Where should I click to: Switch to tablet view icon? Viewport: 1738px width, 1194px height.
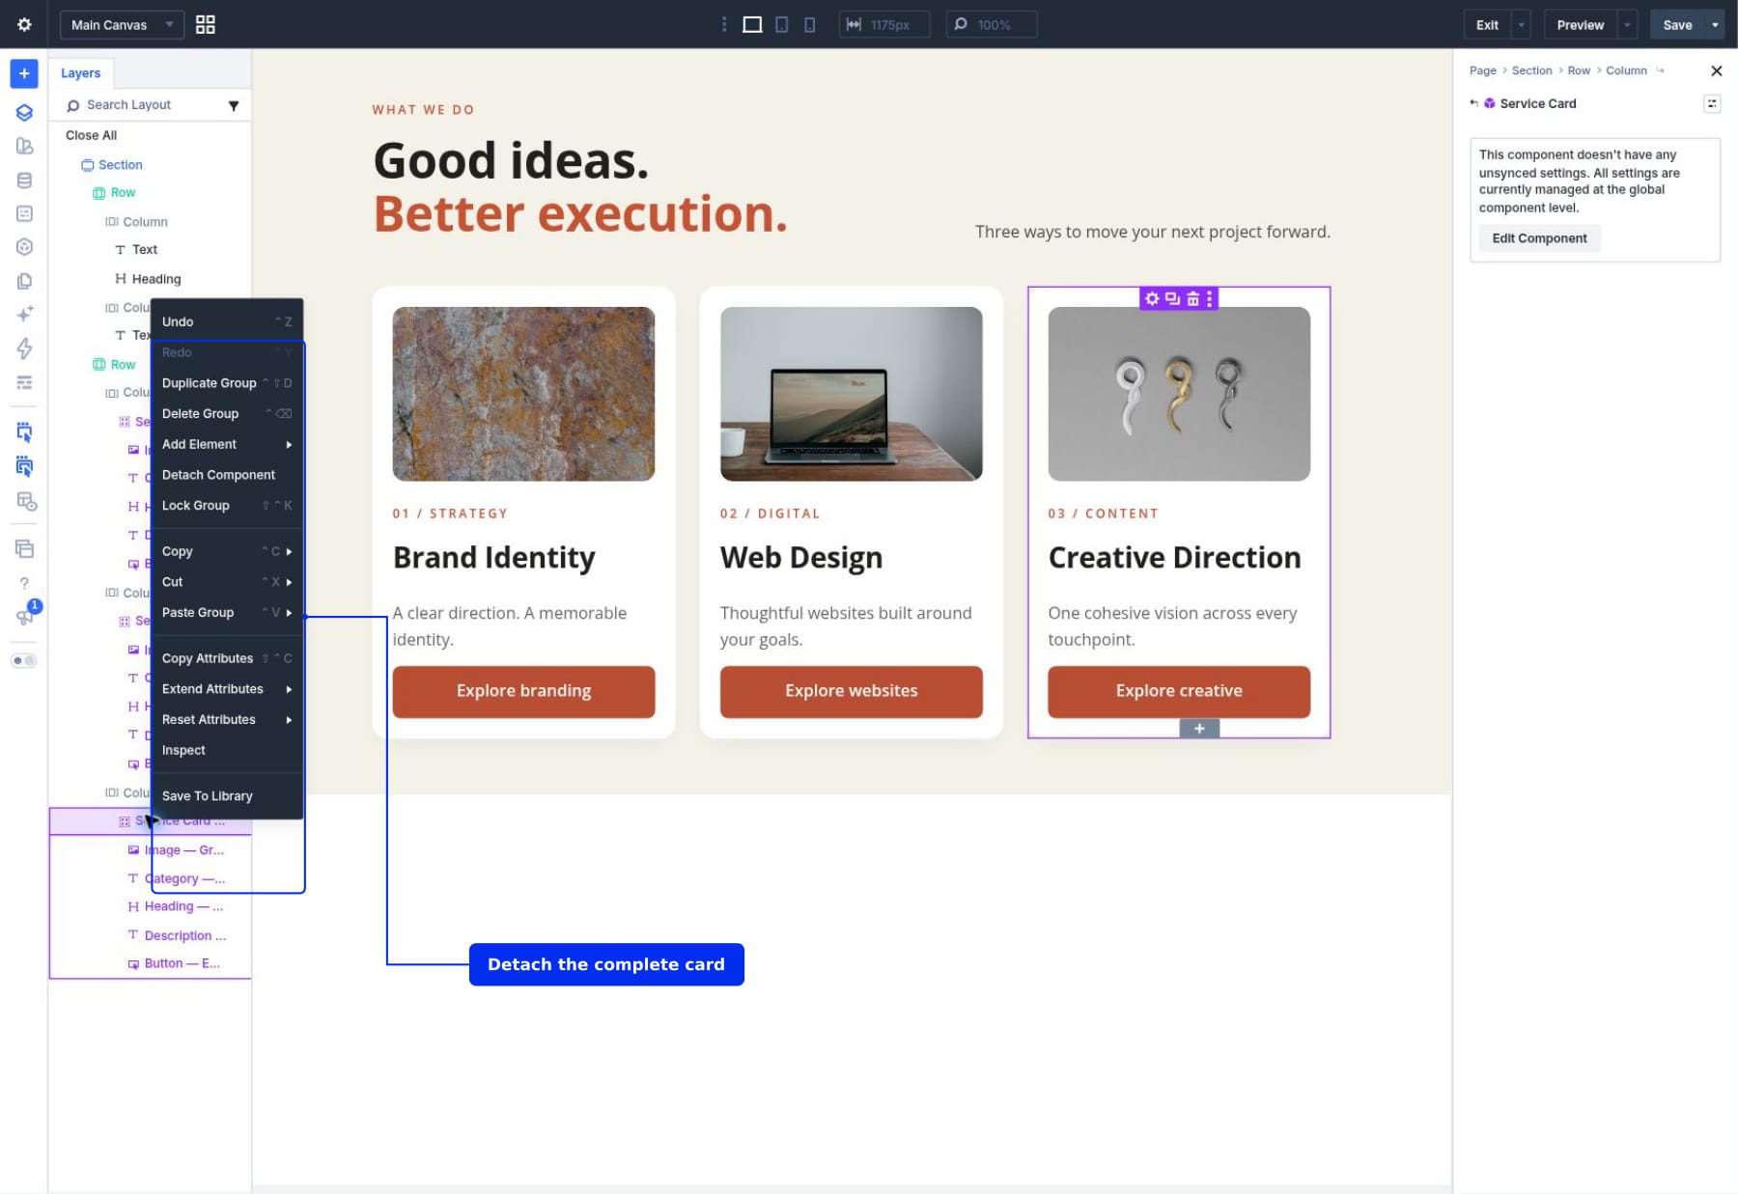click(x=782, y=24)
